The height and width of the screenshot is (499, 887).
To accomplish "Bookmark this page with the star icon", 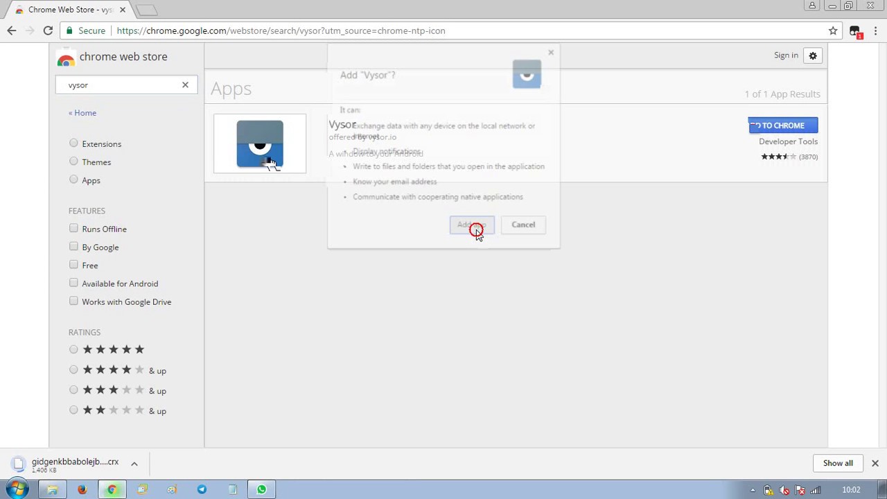I will pos(833,30).
